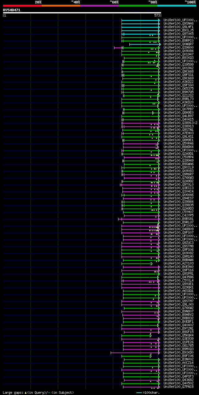Select the UniRef100_B9IKQ3 label
Screen dimensions: 199x395
point(178,58)
